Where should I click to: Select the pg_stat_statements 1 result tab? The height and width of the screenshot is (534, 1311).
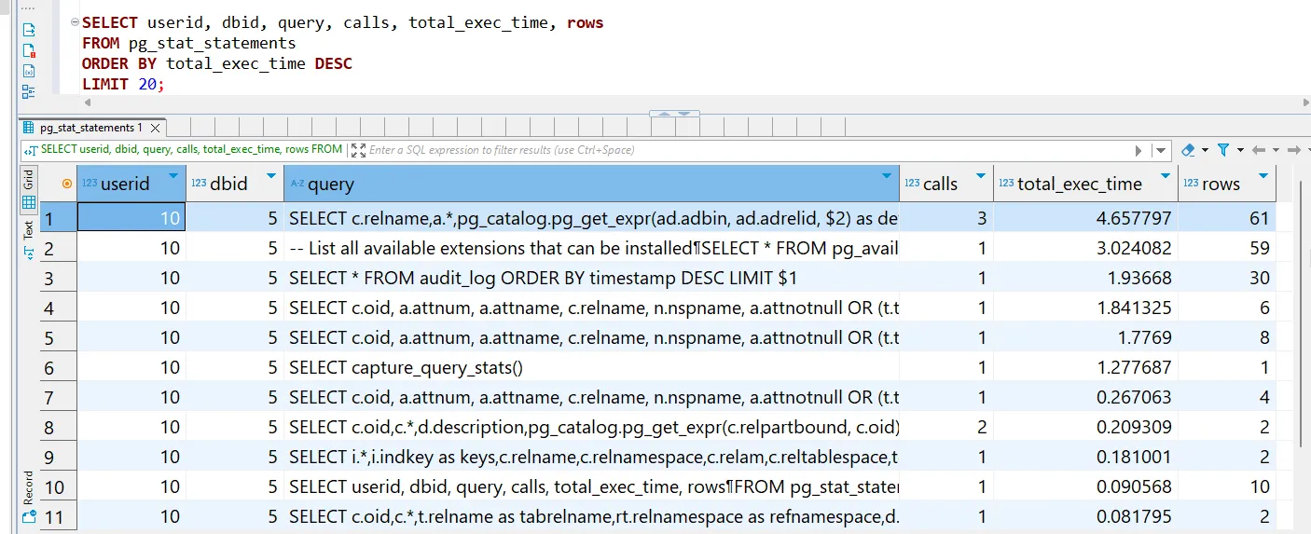[x=90, y=128]
